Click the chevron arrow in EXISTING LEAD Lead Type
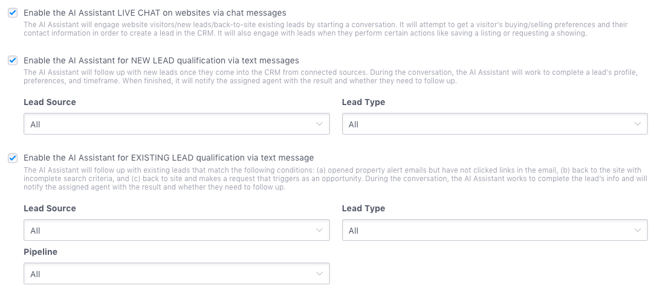The image size is (657, 291). click(x=638, y=230)
